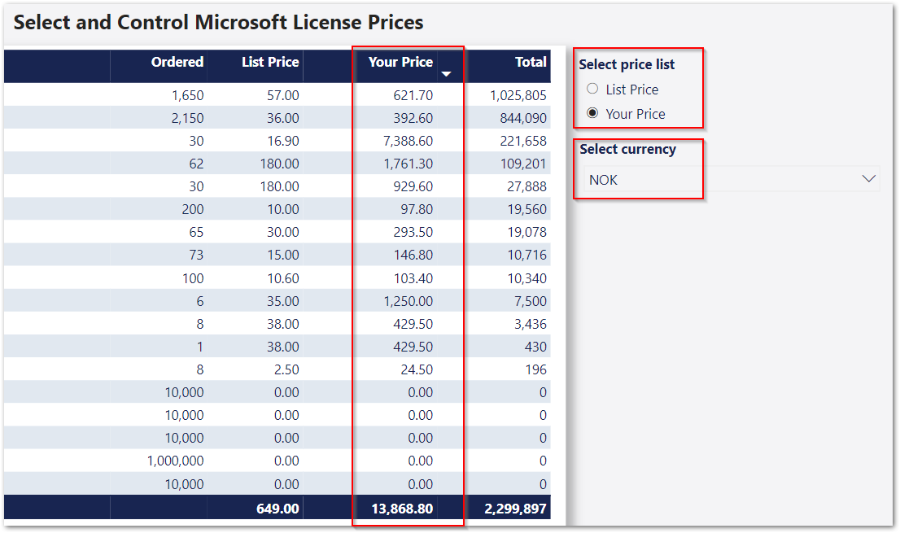Image resolution: width=900 pixels, height=533 pixels.
Task: Click the 1,250.00 Your Price cell
Action: 402,301
